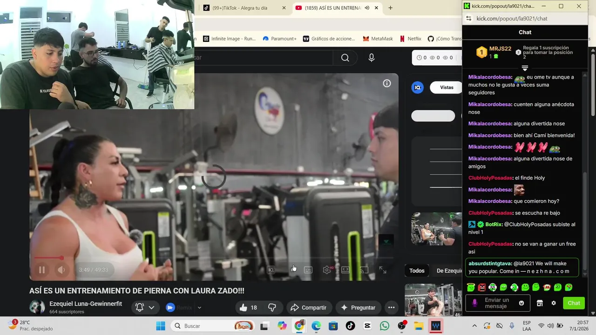Open the channel avatar of Ezequiel Luna
The image size is (596, 335).
click(37, 307)
